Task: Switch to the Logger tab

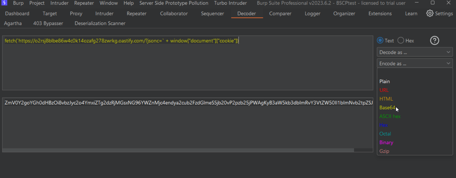Action: point(313,13)
